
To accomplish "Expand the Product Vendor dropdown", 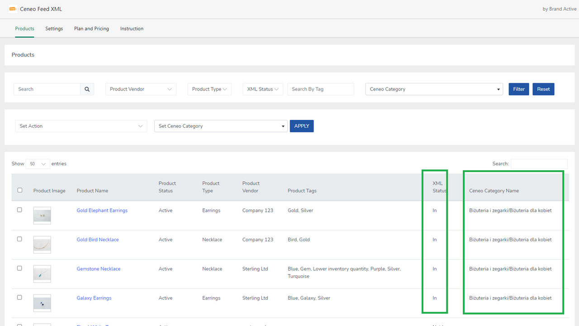I will [x=141, y=89].
